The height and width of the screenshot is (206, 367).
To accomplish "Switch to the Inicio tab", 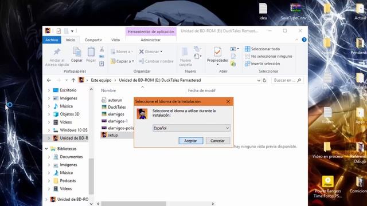I will coord(70,40).
